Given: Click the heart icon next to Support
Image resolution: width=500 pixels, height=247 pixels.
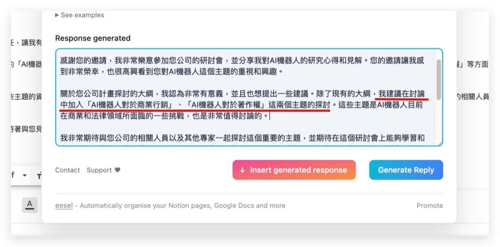Looking at the screenshot, I should click(x=117, y=170).
